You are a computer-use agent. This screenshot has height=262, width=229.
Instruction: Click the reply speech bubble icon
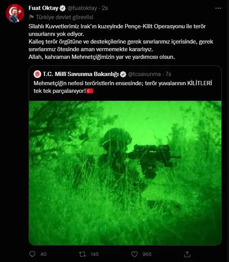click(32, 254)
